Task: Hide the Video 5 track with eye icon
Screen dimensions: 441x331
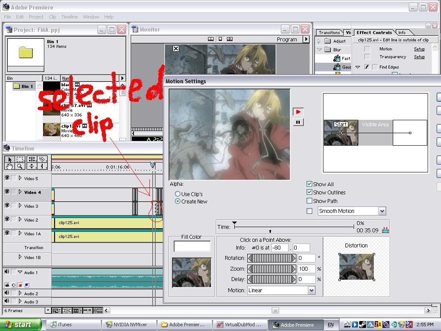Action: (7, 178)
